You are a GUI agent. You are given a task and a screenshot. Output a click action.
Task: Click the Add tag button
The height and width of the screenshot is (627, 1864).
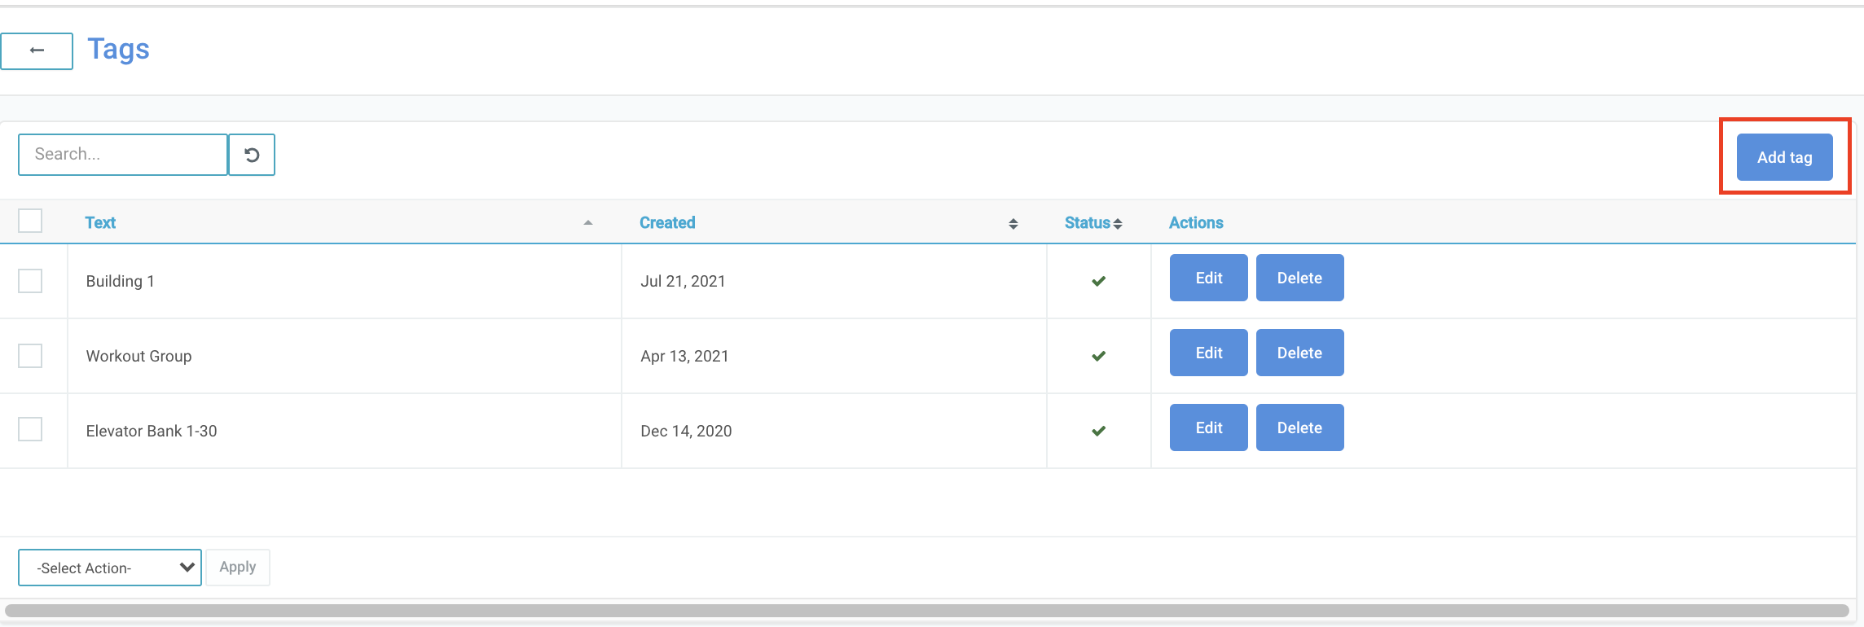tap(1784, 157)
